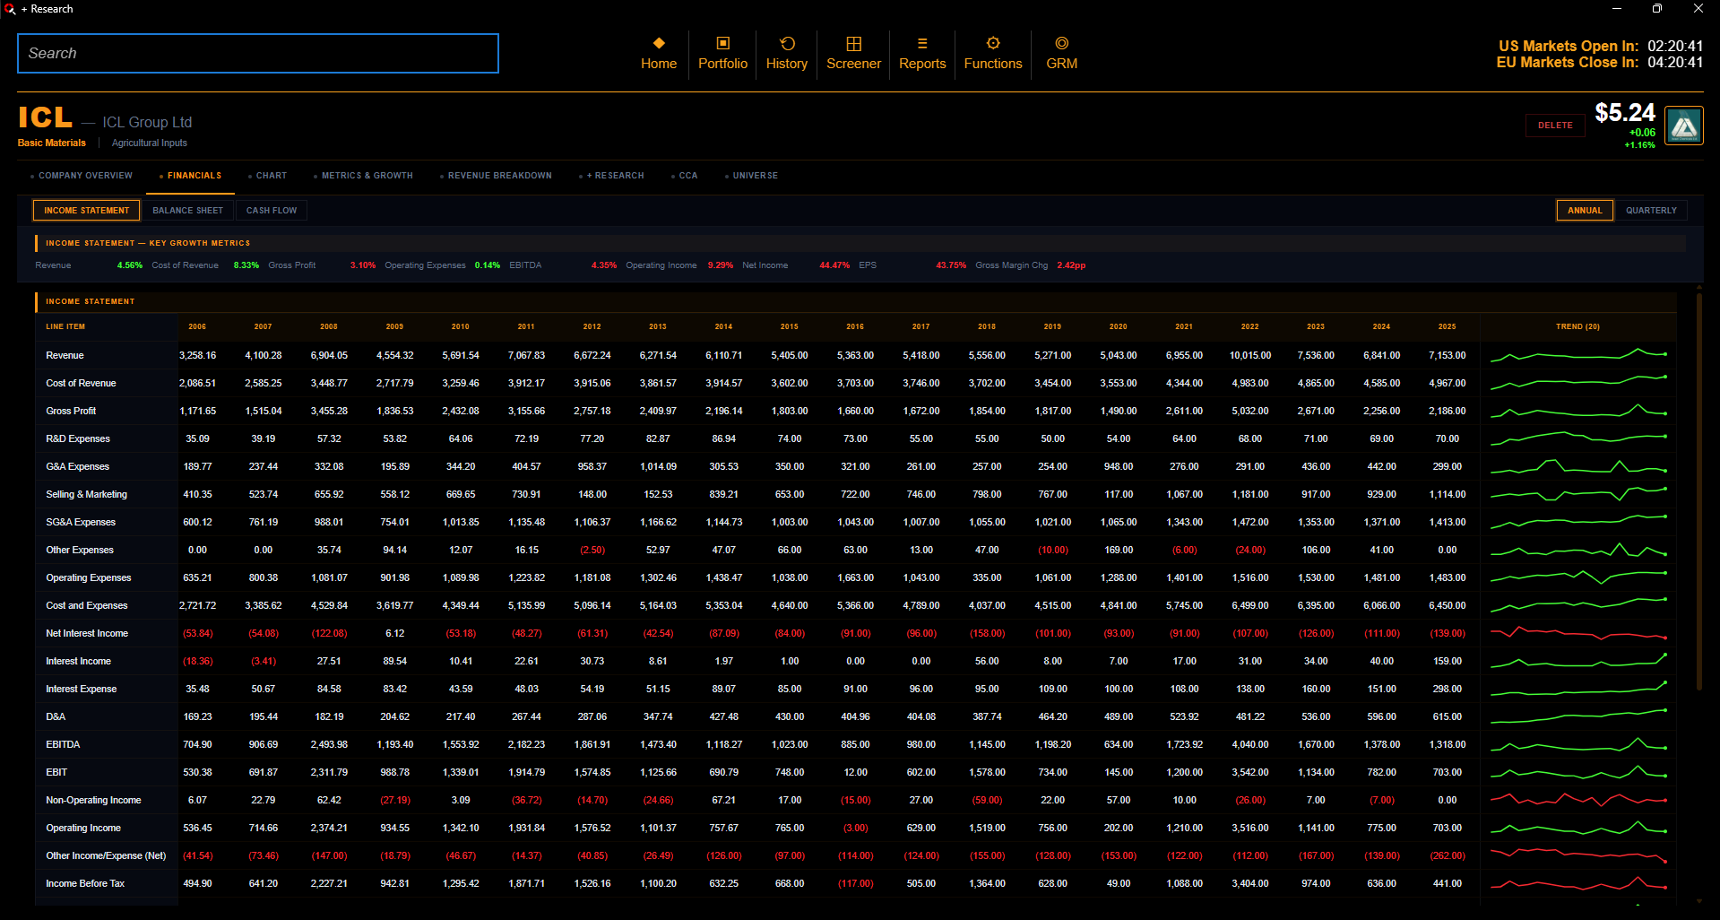This screenshot has width=1720, height=920.
Task: Select Annual period toggle
Action: point(1585,211)
